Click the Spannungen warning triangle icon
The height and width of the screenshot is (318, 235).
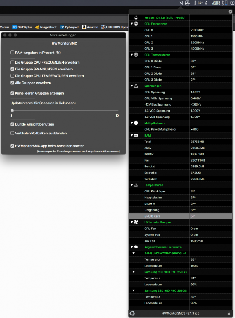pyautogui.click(x=136, y=86)
